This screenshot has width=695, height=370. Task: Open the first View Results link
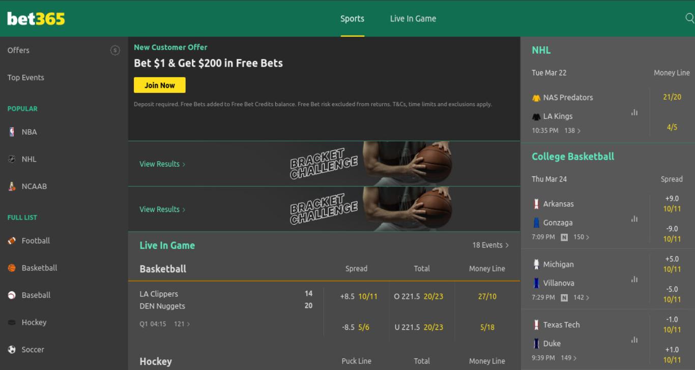click(162, 164)
